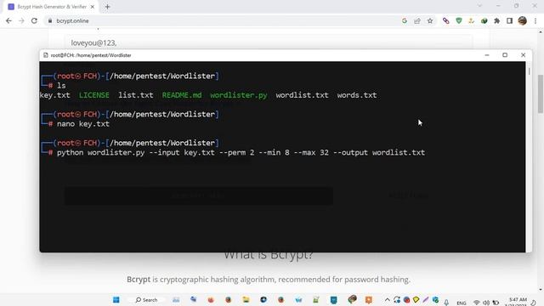This screenshot has width=544, height=306.
Task: Select the Bcrypt Hash Generator & Verifier tab
Action: point(50,7)
